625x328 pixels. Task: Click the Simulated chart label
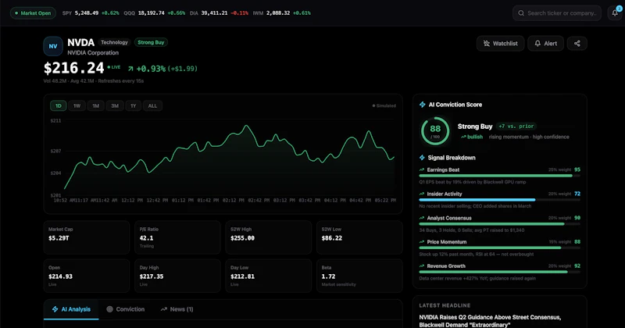[384, 105]
